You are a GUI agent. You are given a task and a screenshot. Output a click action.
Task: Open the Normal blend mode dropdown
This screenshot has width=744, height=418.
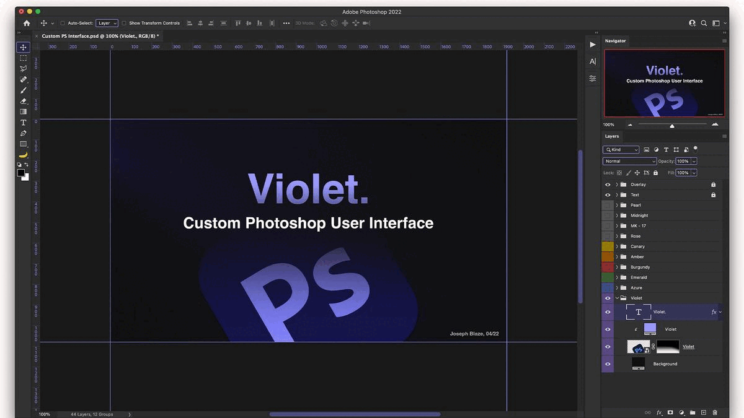[x=629, y=161]
